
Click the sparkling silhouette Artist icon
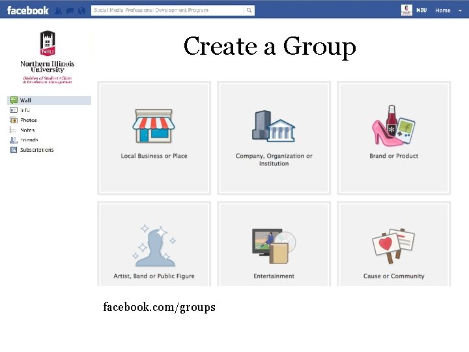point(154,246)
